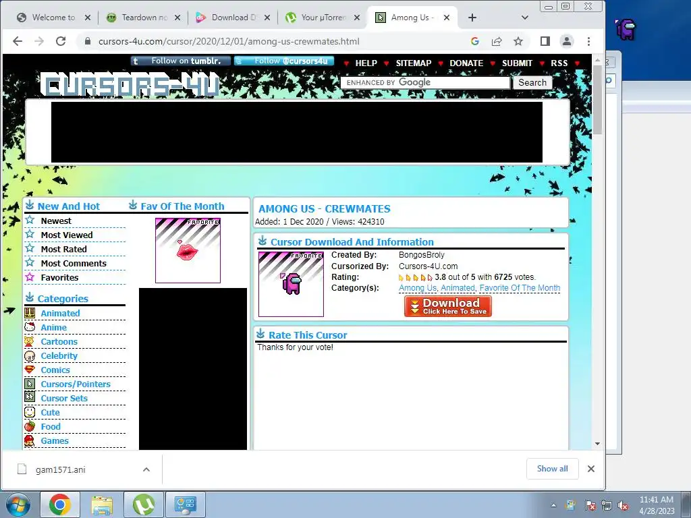Click the Cursors-4U site logo
The image size is (691, 518).
click(x=130, y=85)
